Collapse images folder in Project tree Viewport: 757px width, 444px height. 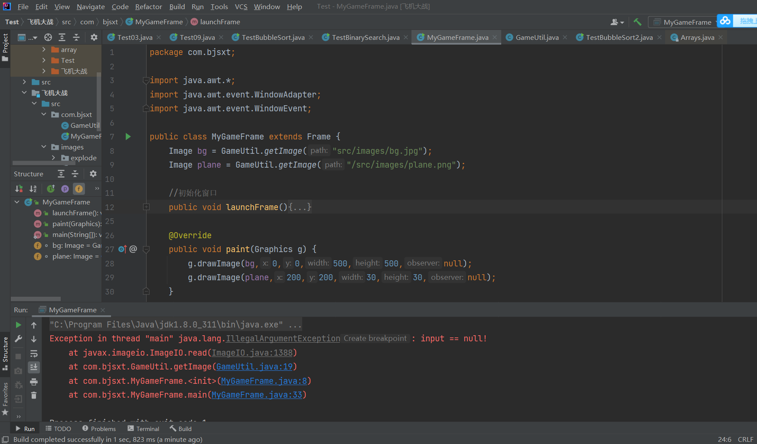(44, 147)
